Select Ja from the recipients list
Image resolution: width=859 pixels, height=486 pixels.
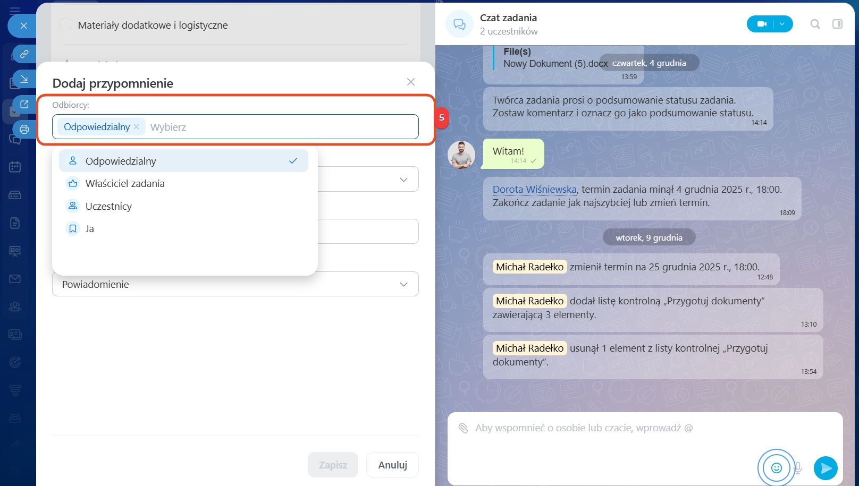click(183, 228)
